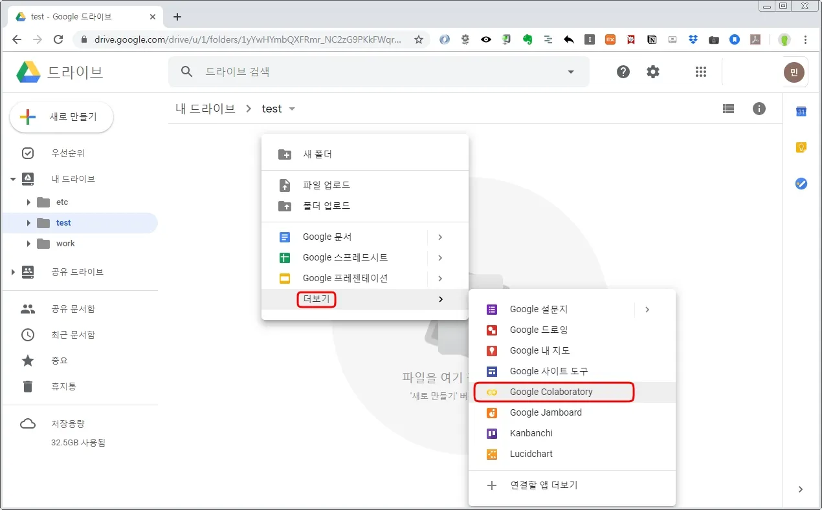Open 우선순위 in sidebar
The image size is (822, 510).
pyautogui.click(x=79, y=154)
